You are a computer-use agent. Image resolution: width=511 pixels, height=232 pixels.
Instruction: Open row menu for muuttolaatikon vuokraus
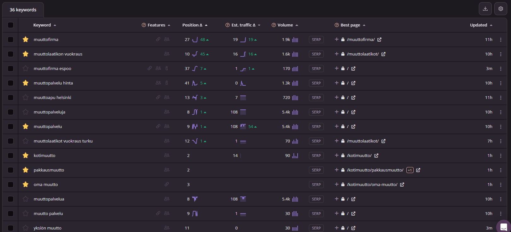[x=501, y=54]
